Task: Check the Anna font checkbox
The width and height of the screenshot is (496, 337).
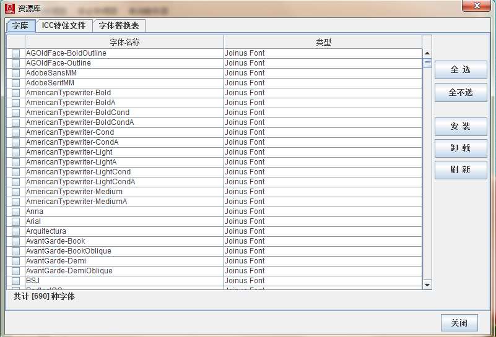Action: (16, 211)
